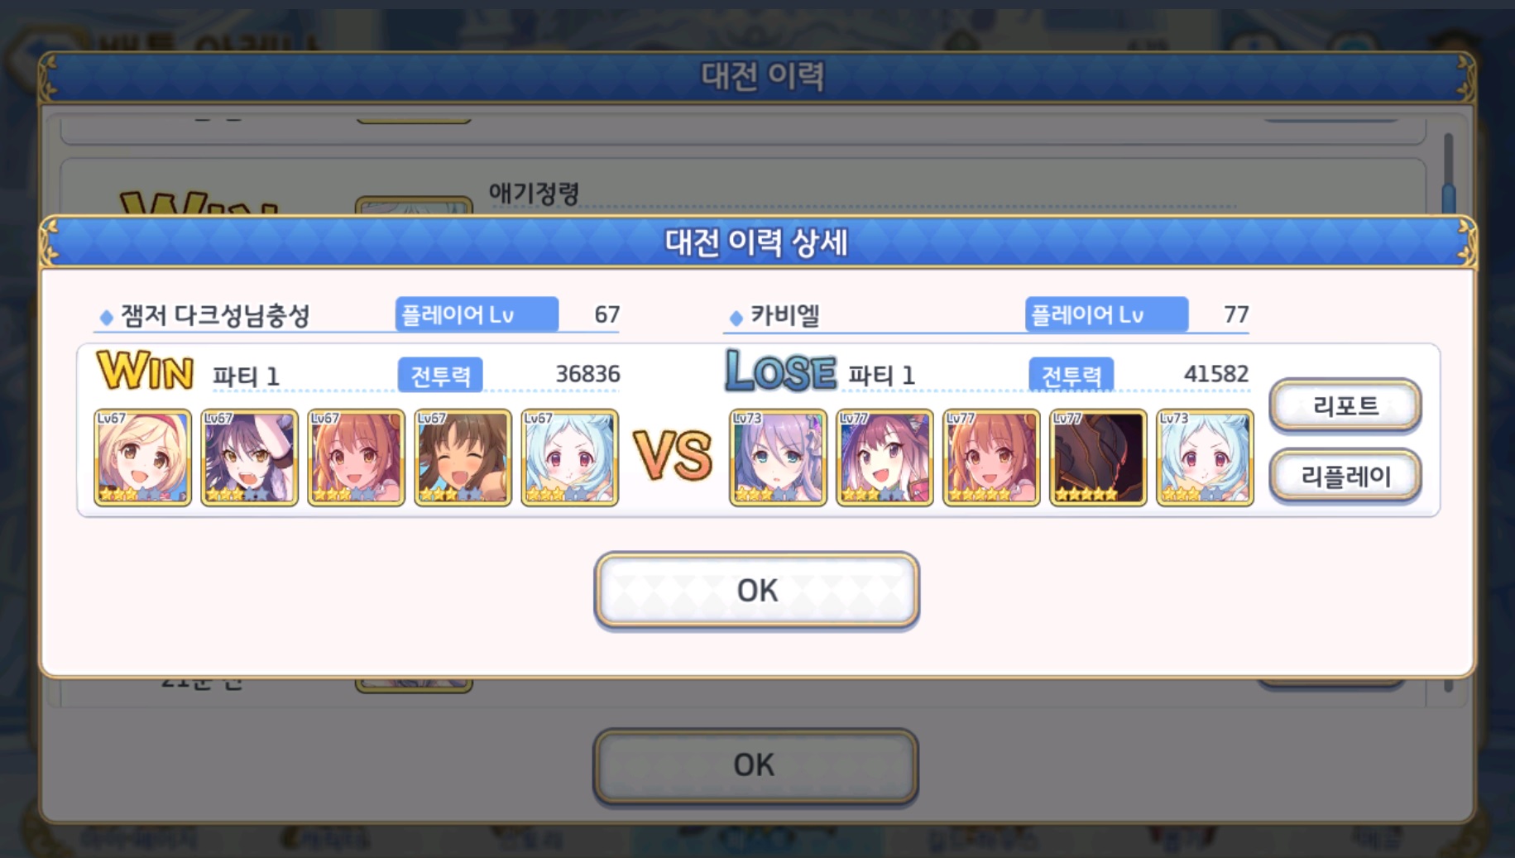Select the purple-haired Lv73 character in losing party
Screen dimensions: 1515x858
[x=778, y=457]
